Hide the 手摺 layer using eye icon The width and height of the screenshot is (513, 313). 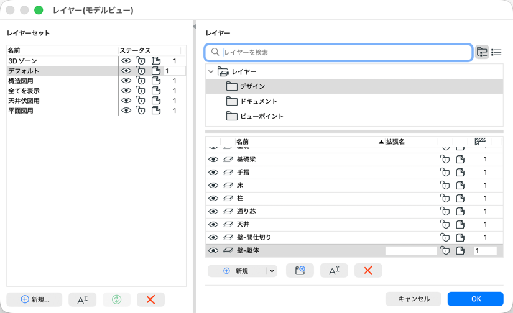213,172
